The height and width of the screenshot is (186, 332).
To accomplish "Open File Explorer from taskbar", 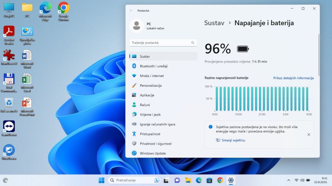I will [x=188, y=180].
